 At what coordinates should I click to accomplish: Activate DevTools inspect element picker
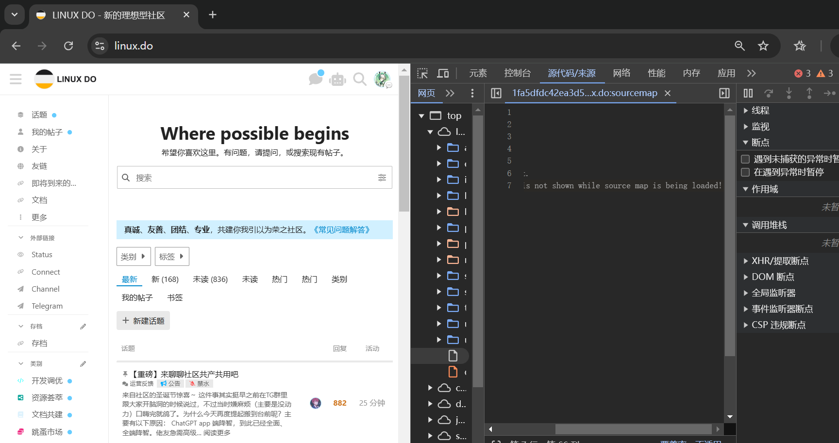(x=422, y=73)
